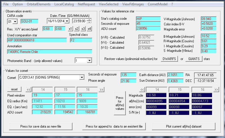
Task: Click the S-Magnitude 9.40 field
Action: click(208, 51)
